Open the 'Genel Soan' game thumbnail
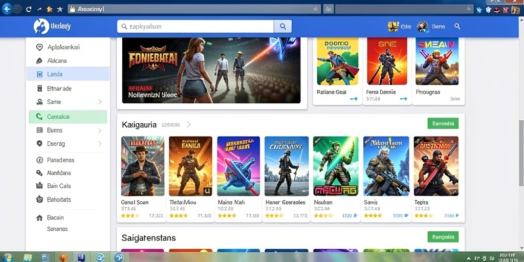The width and height of the screenshot is (524, 262). (x=143, y=166)
